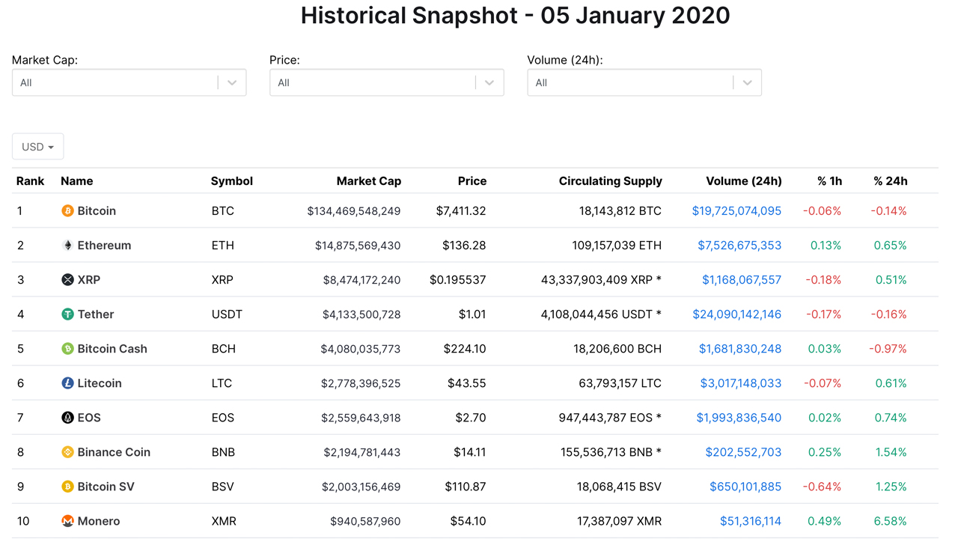The width and height of the screenshot is (958, 539).
Task: Open the Market Cap filter dropdown
Action: tap(129, 82)
